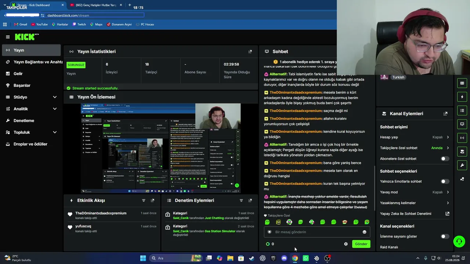Open Droplar ve ödüller sidebar item
Image resolution: width=470 pixels, height=264 pixels.
coord(32,144)
